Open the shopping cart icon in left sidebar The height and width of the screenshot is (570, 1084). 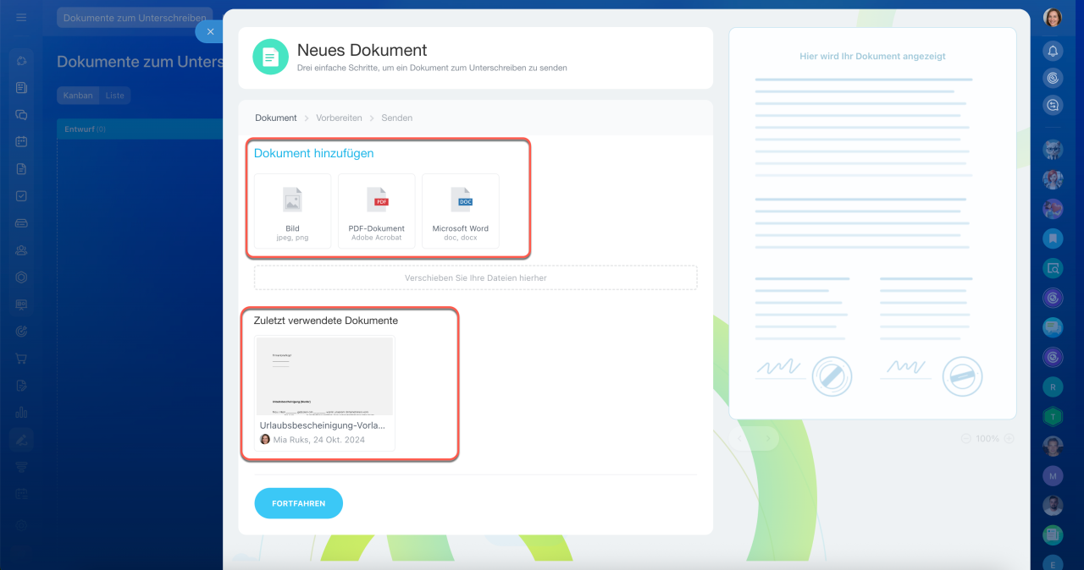pyautogui.click(x=21, y=358)
